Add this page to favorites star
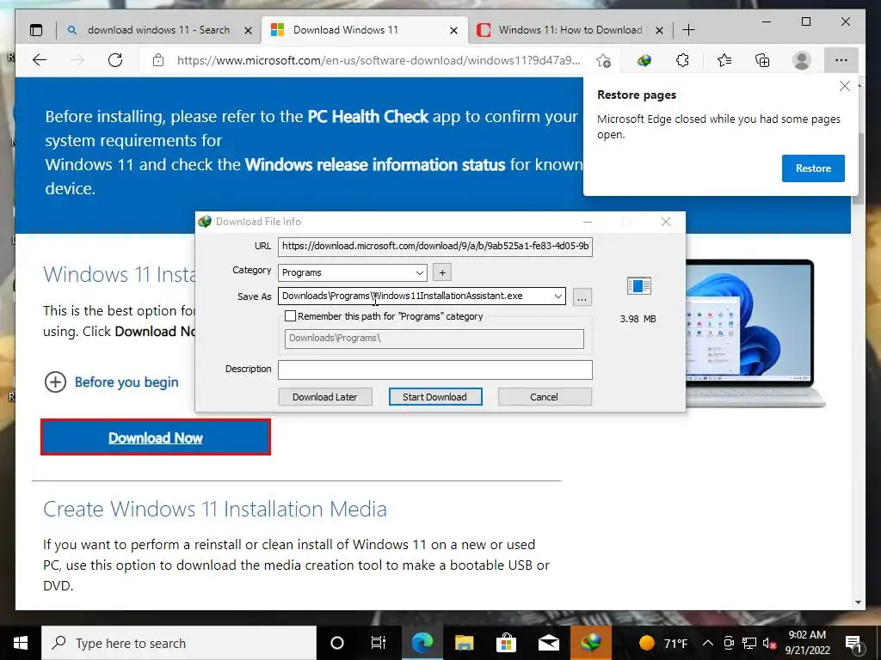This screenshot has width=881, height=660. (603, 61)
